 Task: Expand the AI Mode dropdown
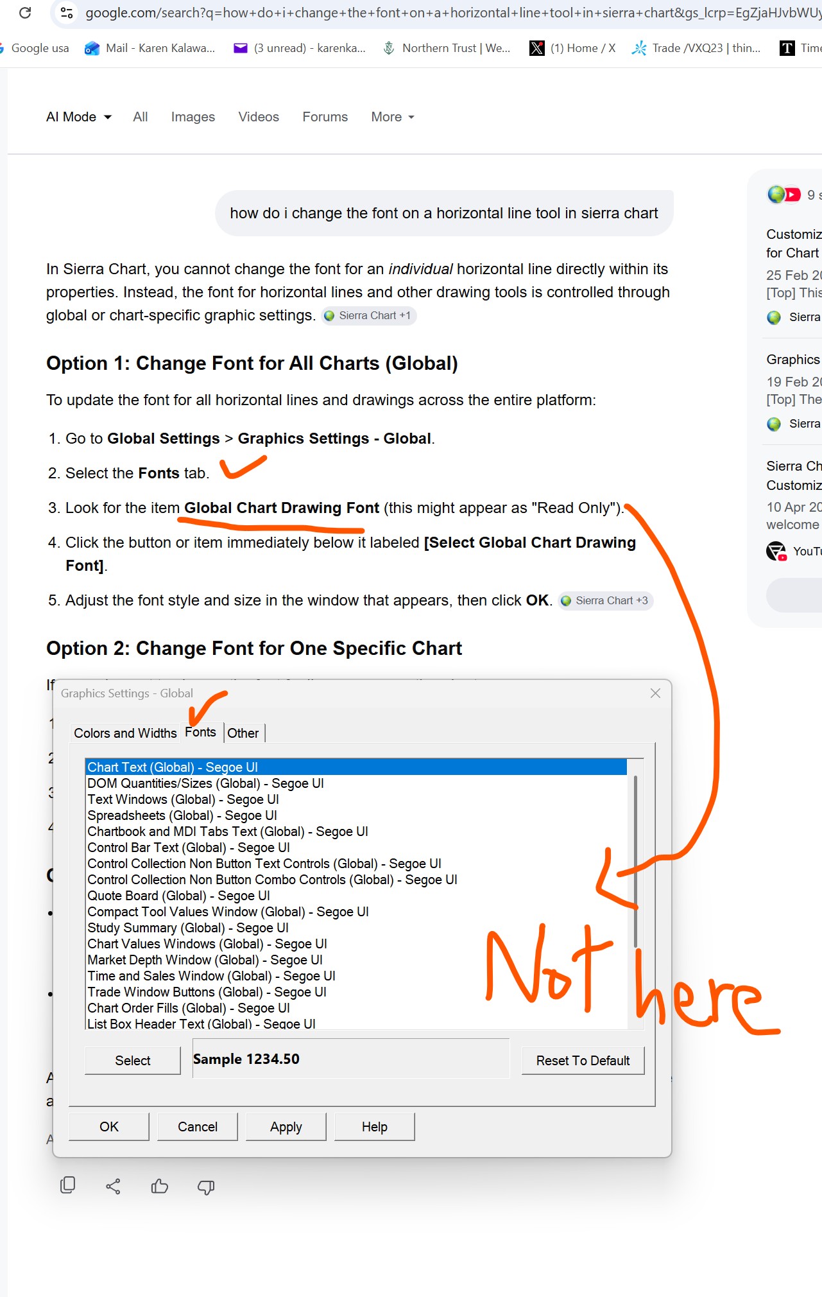[79, 117]
